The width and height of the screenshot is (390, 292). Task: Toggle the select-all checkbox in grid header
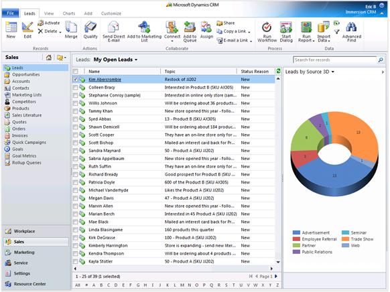pyautogui.click(x=75, y=71)
